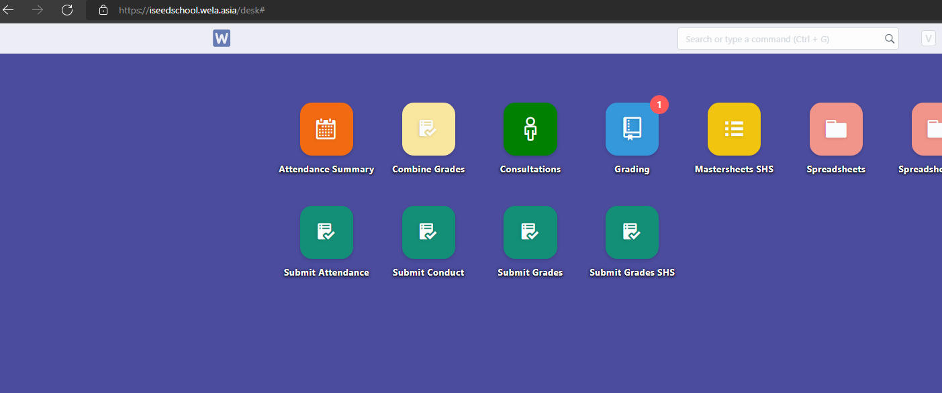Image resolution: width=942 pixels, height=393 pixels.
Task: Click the W home logo in navbar
Action: [222, 39]
